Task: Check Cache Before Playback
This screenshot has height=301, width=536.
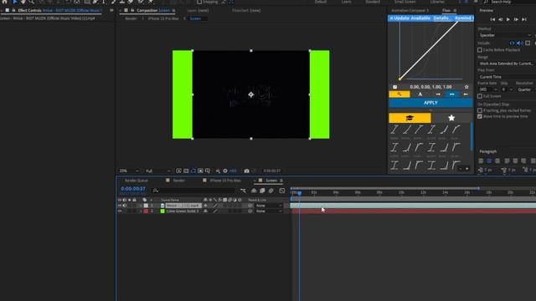Action: pyautogui.click(x=480, y=50)
